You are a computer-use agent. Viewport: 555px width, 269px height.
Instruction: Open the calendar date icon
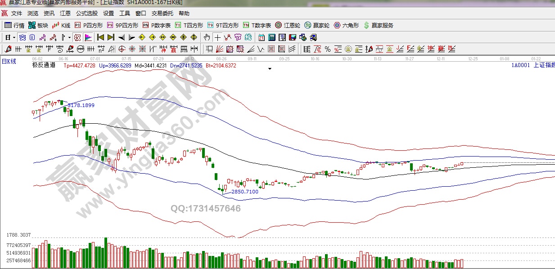(262, 37)
